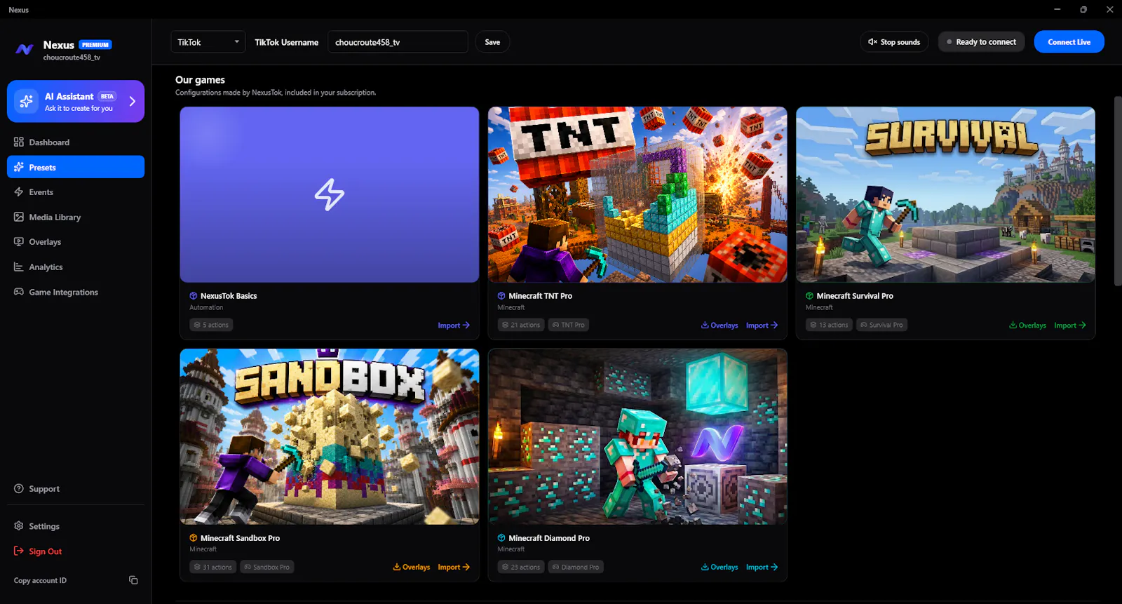
Task: Import the Minecraft Sandbox Pro preset
Action: pos(454,567)
